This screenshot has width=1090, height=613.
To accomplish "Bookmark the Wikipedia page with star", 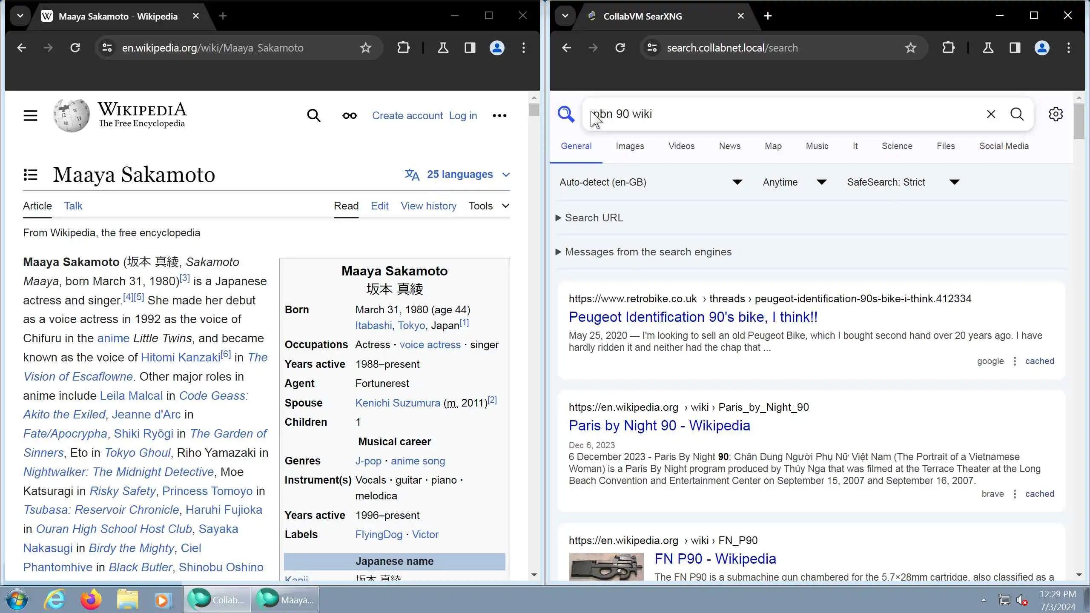I will pos(365,48).
